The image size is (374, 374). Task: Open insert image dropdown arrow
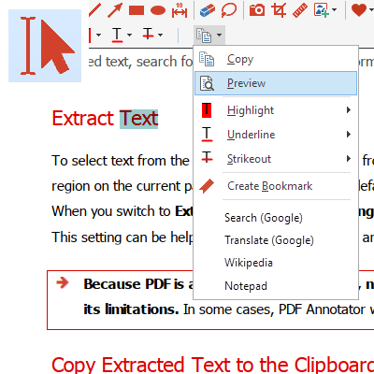[335, 10]
